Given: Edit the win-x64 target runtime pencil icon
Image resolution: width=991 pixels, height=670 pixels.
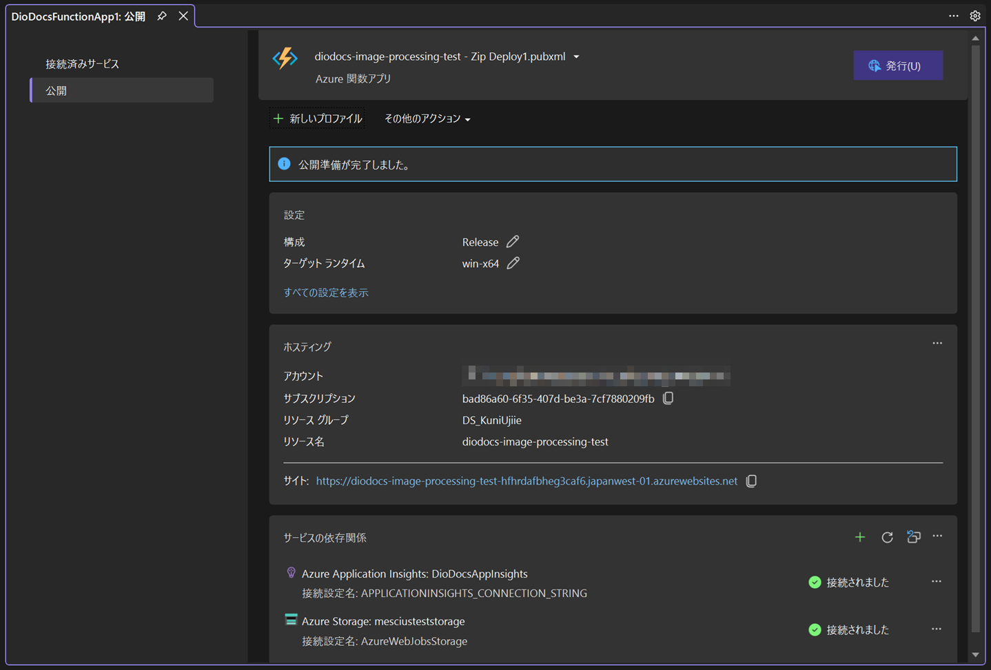Looking at the screenshot, I should coord(513,263).
